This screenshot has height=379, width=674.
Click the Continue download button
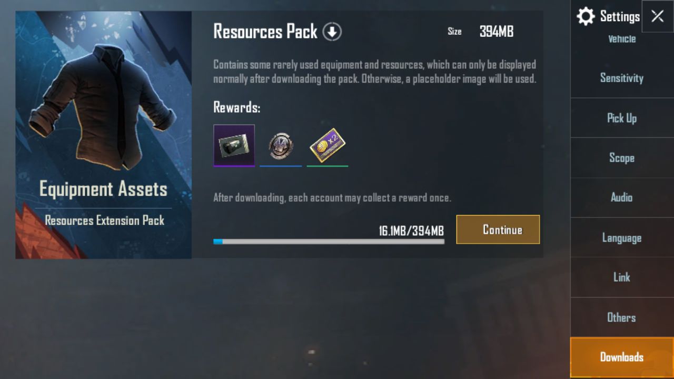point(498,230)
